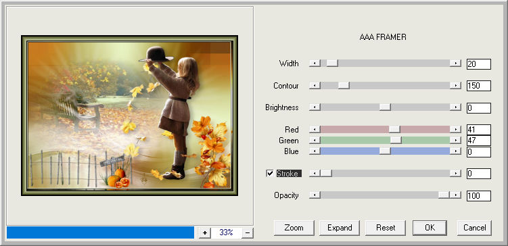
Task: Click the Zoom button
Action: (294, 228)
